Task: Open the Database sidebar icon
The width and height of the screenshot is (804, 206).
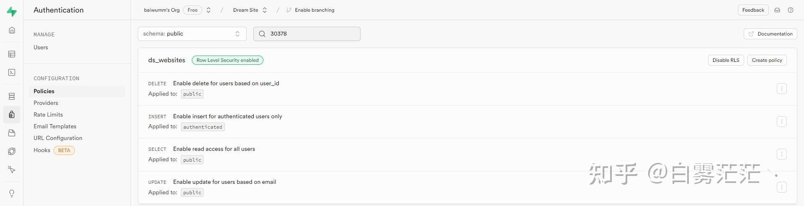Action: 12,97
